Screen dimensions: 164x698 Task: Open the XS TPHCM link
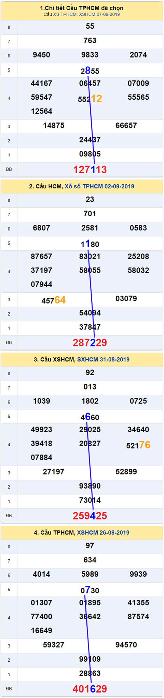[x=65, y=14]
